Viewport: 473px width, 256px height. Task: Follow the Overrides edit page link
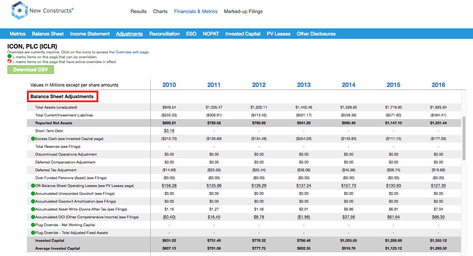coord(132,52)
